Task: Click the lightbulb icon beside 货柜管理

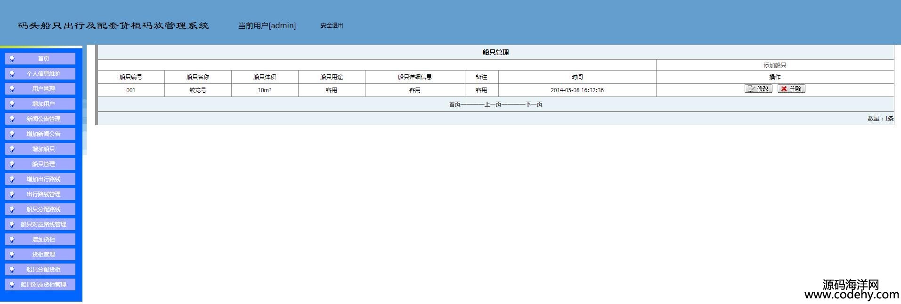Action: point(12,255)
